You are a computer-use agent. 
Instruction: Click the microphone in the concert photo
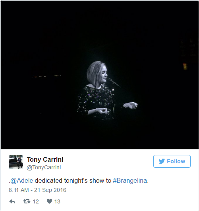(x=114, y=82)
